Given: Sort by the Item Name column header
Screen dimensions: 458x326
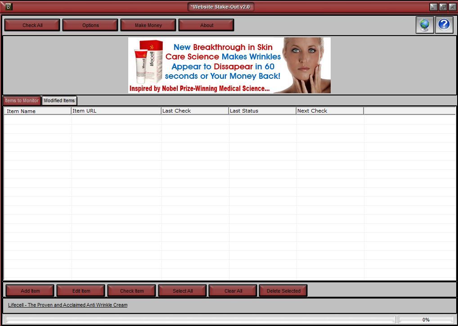Looking at the screenshot, I should pyautogui.click(x=38, y=111).
